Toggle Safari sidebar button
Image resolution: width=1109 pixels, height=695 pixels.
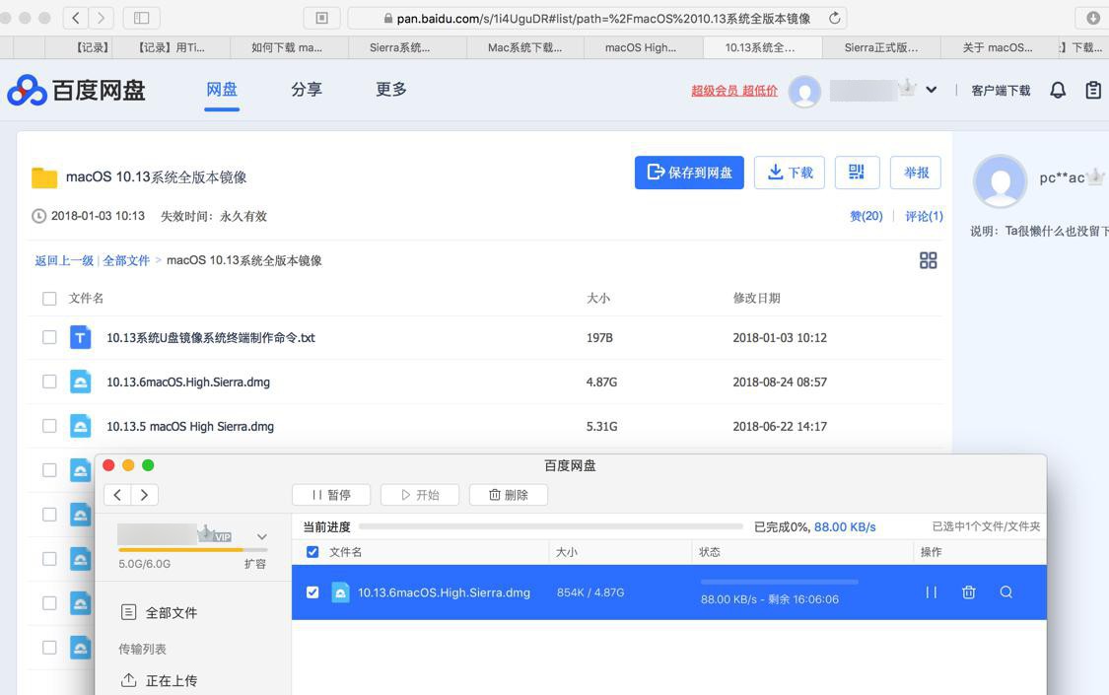pyautogui.click(x=141, y=18)
